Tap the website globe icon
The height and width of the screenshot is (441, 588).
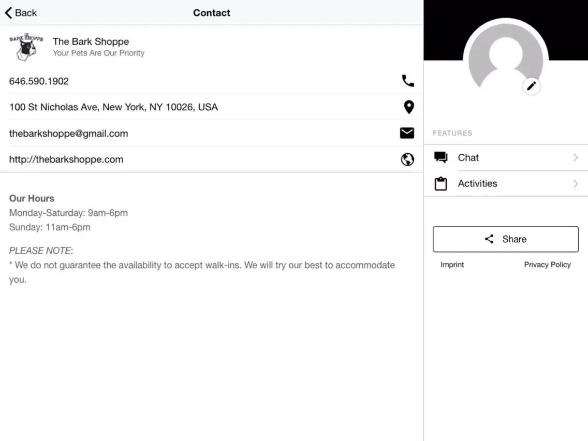click(407, 159)
